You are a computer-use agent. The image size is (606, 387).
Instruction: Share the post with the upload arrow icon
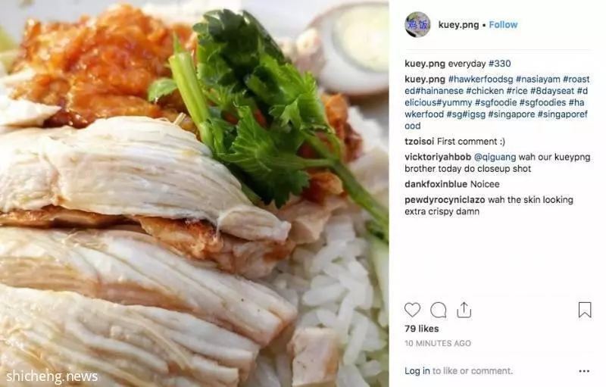[464, 310]
